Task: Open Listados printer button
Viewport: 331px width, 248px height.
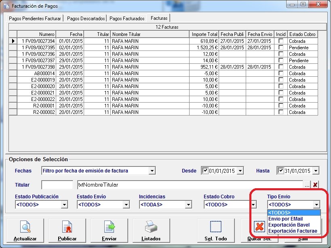Action: click(x=151, y=231)
